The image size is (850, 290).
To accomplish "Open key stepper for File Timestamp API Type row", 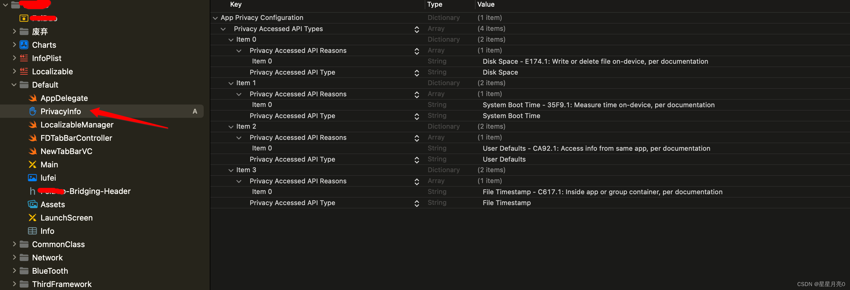I will pyautogui.click(x=417, y=203).
